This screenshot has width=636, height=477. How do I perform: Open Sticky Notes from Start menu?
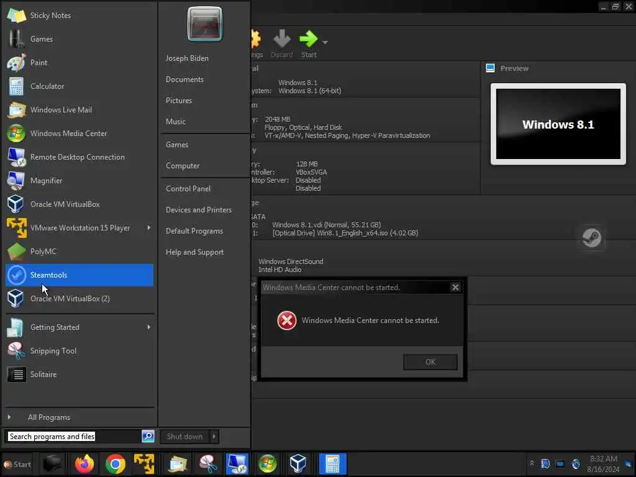tap(79, 16)
